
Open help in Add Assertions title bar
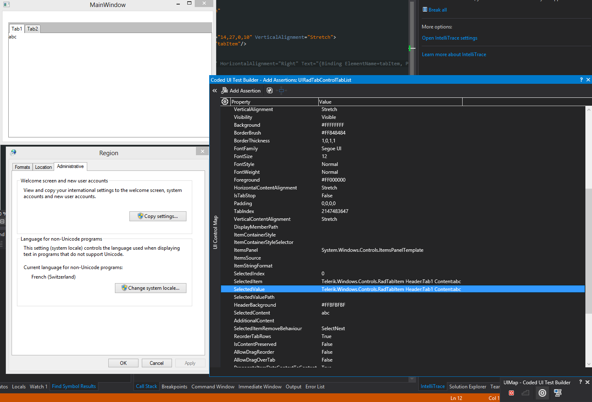(x=581, y=80)
